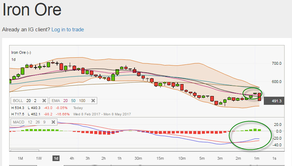Viewport: 292px width, 166px height.
Task: Choose the 15m interval
Action: pyautogui.click(x=160, y=158)
